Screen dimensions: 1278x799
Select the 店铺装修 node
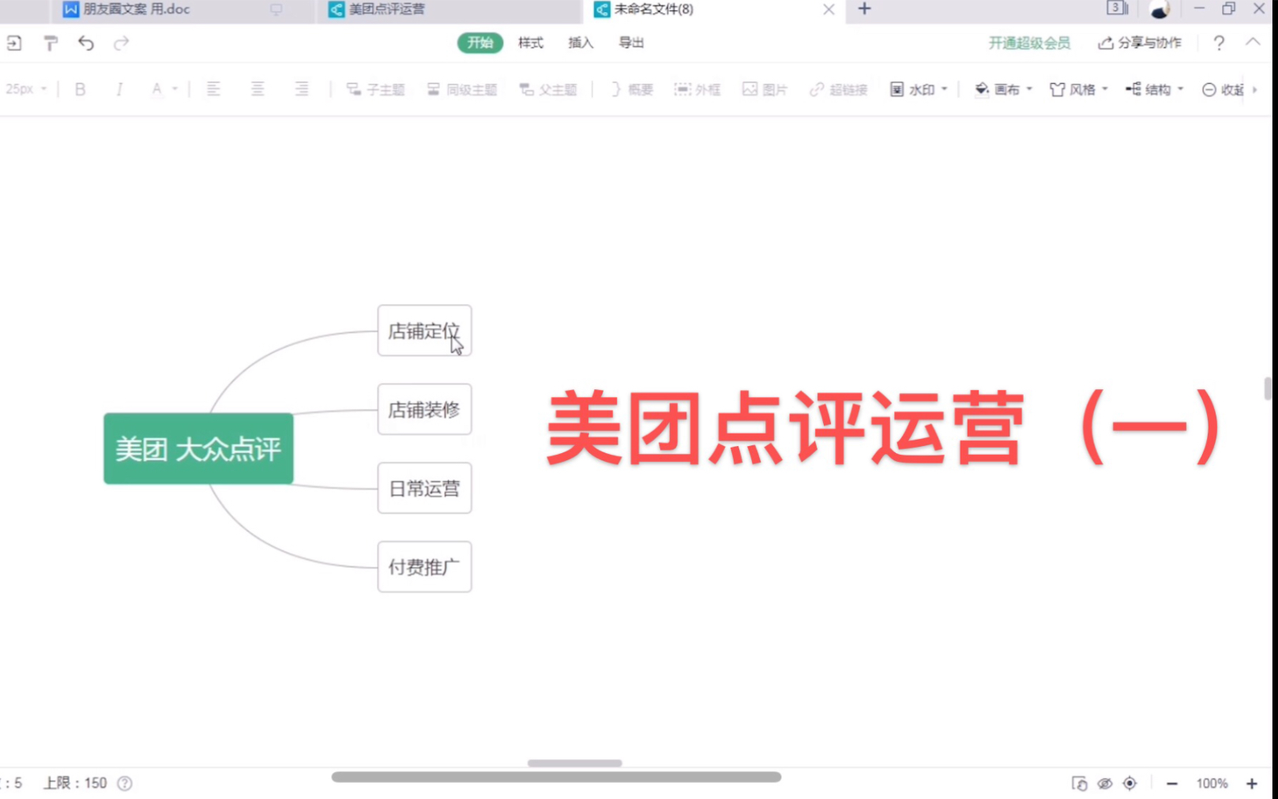[424, 409]
